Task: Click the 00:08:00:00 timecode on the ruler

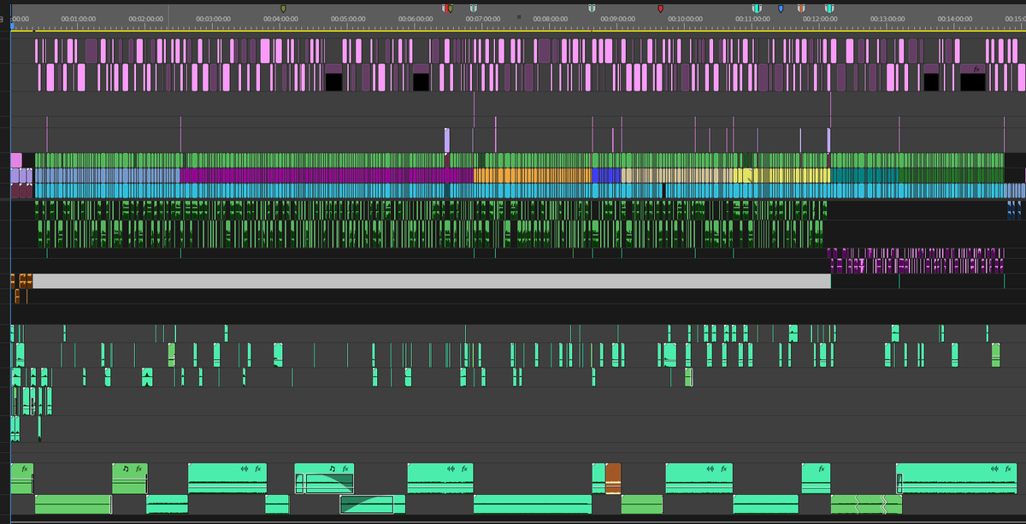Action: coord(550,18)
